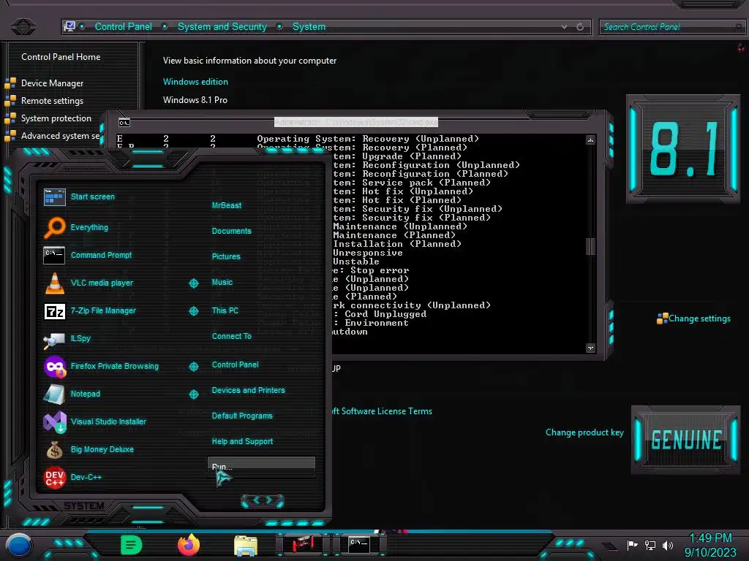
Task: Open Firefox Private Browsing
Action: tap(101, 367)
